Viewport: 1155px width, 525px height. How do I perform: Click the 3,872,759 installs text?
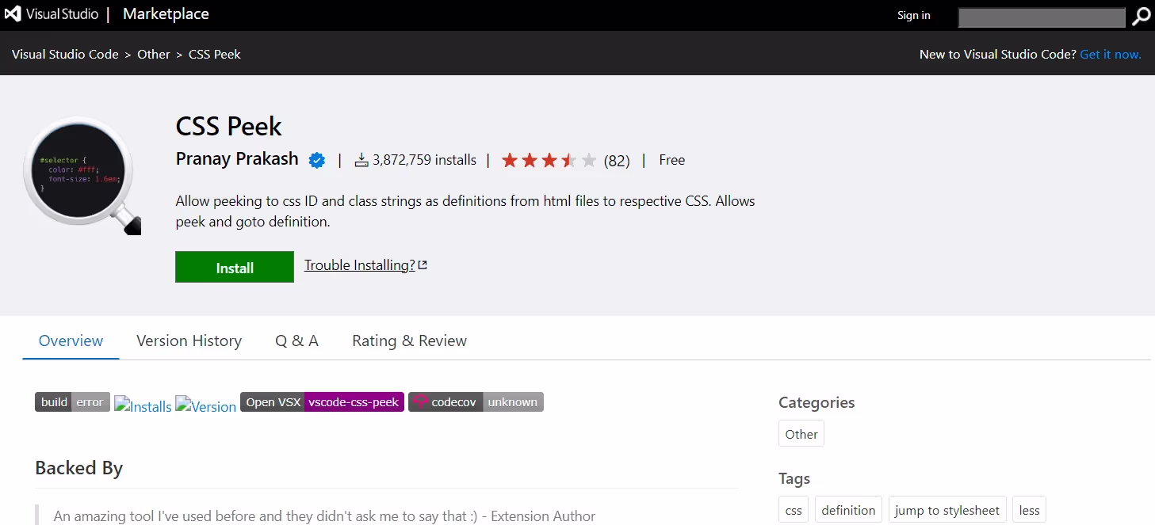tap(424, 160)
